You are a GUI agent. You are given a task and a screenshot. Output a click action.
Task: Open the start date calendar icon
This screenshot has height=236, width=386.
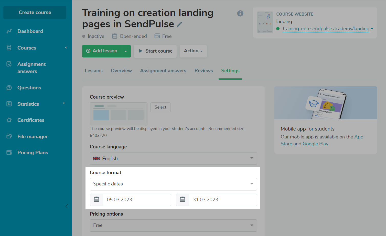pyautogui.click(x=97, y=200)
